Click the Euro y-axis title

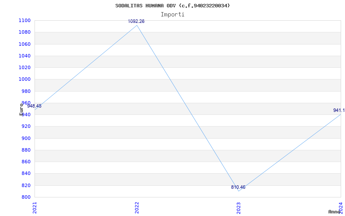21,109
